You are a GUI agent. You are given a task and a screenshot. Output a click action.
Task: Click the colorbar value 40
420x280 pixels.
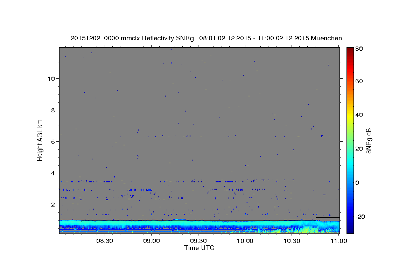359,115
